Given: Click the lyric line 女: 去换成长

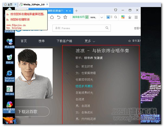Looking at the screenshot, I should (84, 112).
